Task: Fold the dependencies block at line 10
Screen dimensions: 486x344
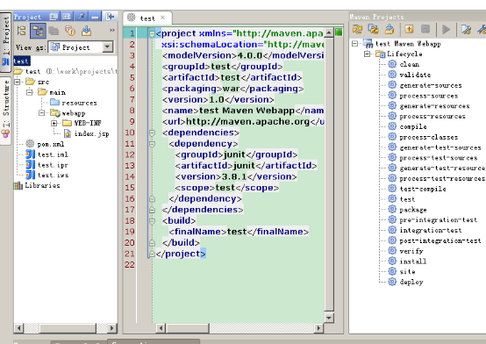Action: (152, 133)
